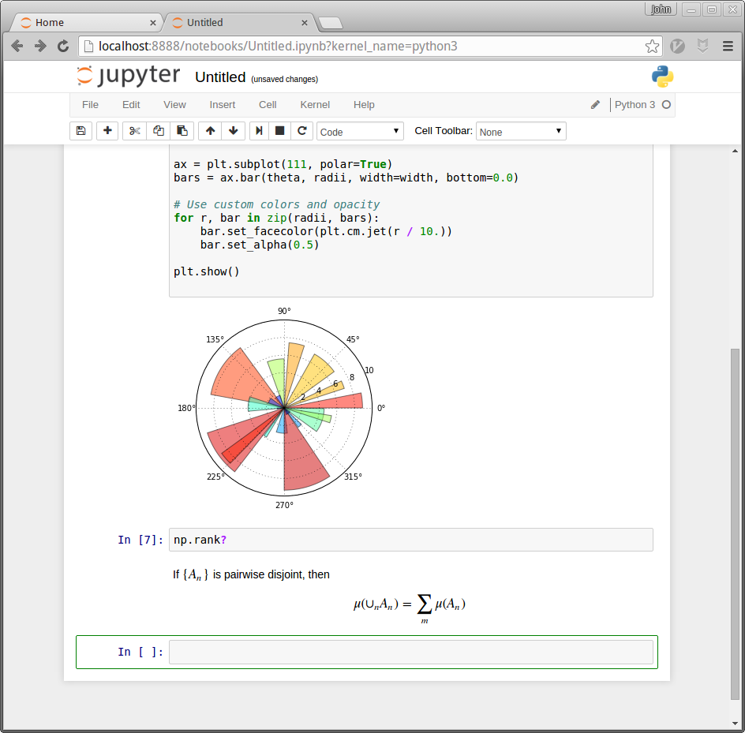The image size is (745, 733).
Task: Open the cell type Code dropdown
Action: pos(360,132)
